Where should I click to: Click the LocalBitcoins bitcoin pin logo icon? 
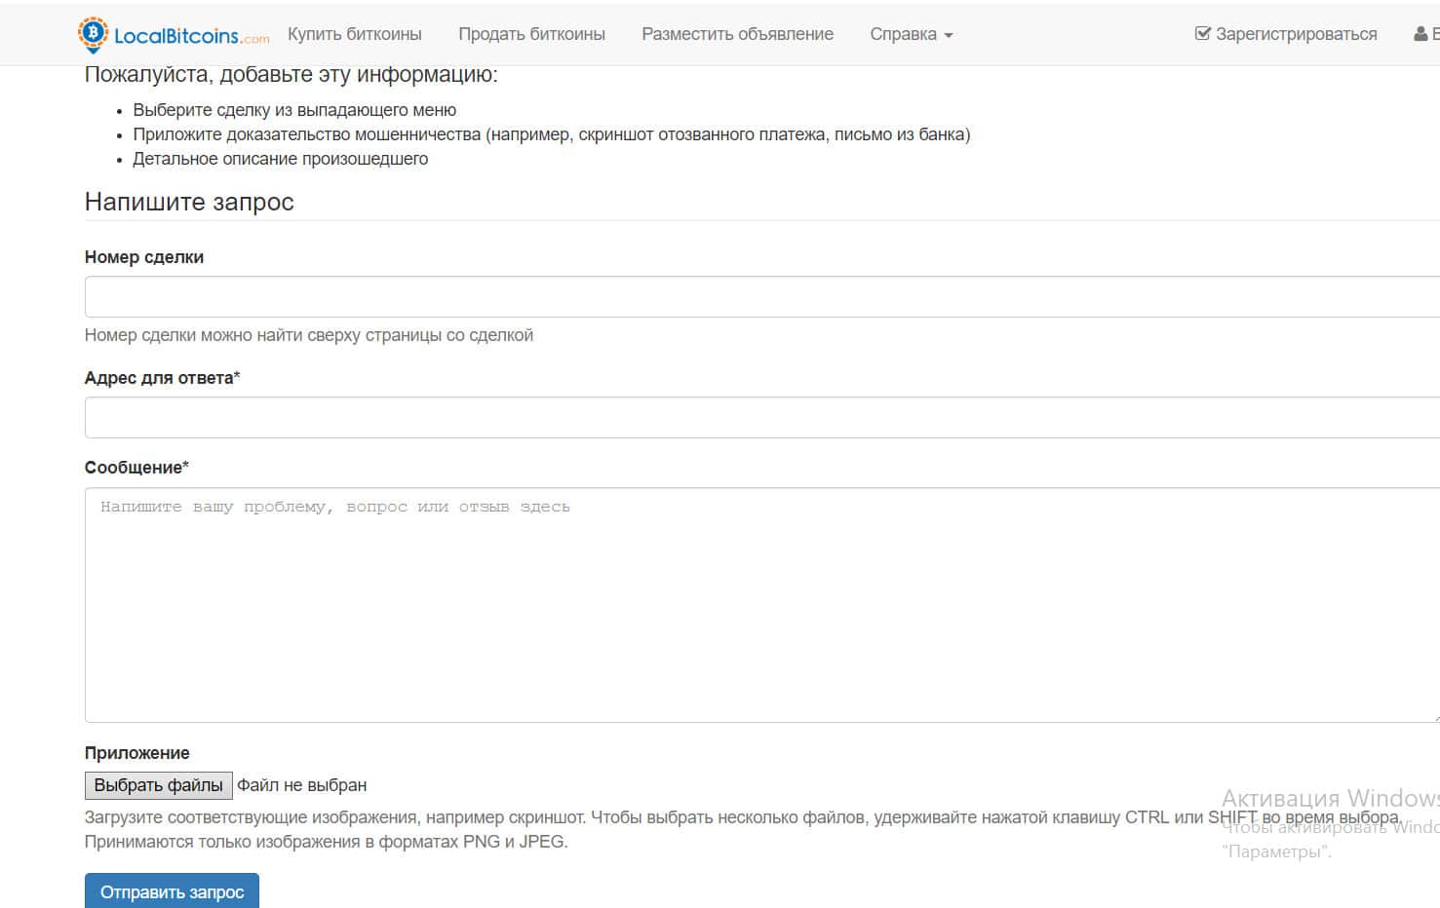(x=93, y=34)
